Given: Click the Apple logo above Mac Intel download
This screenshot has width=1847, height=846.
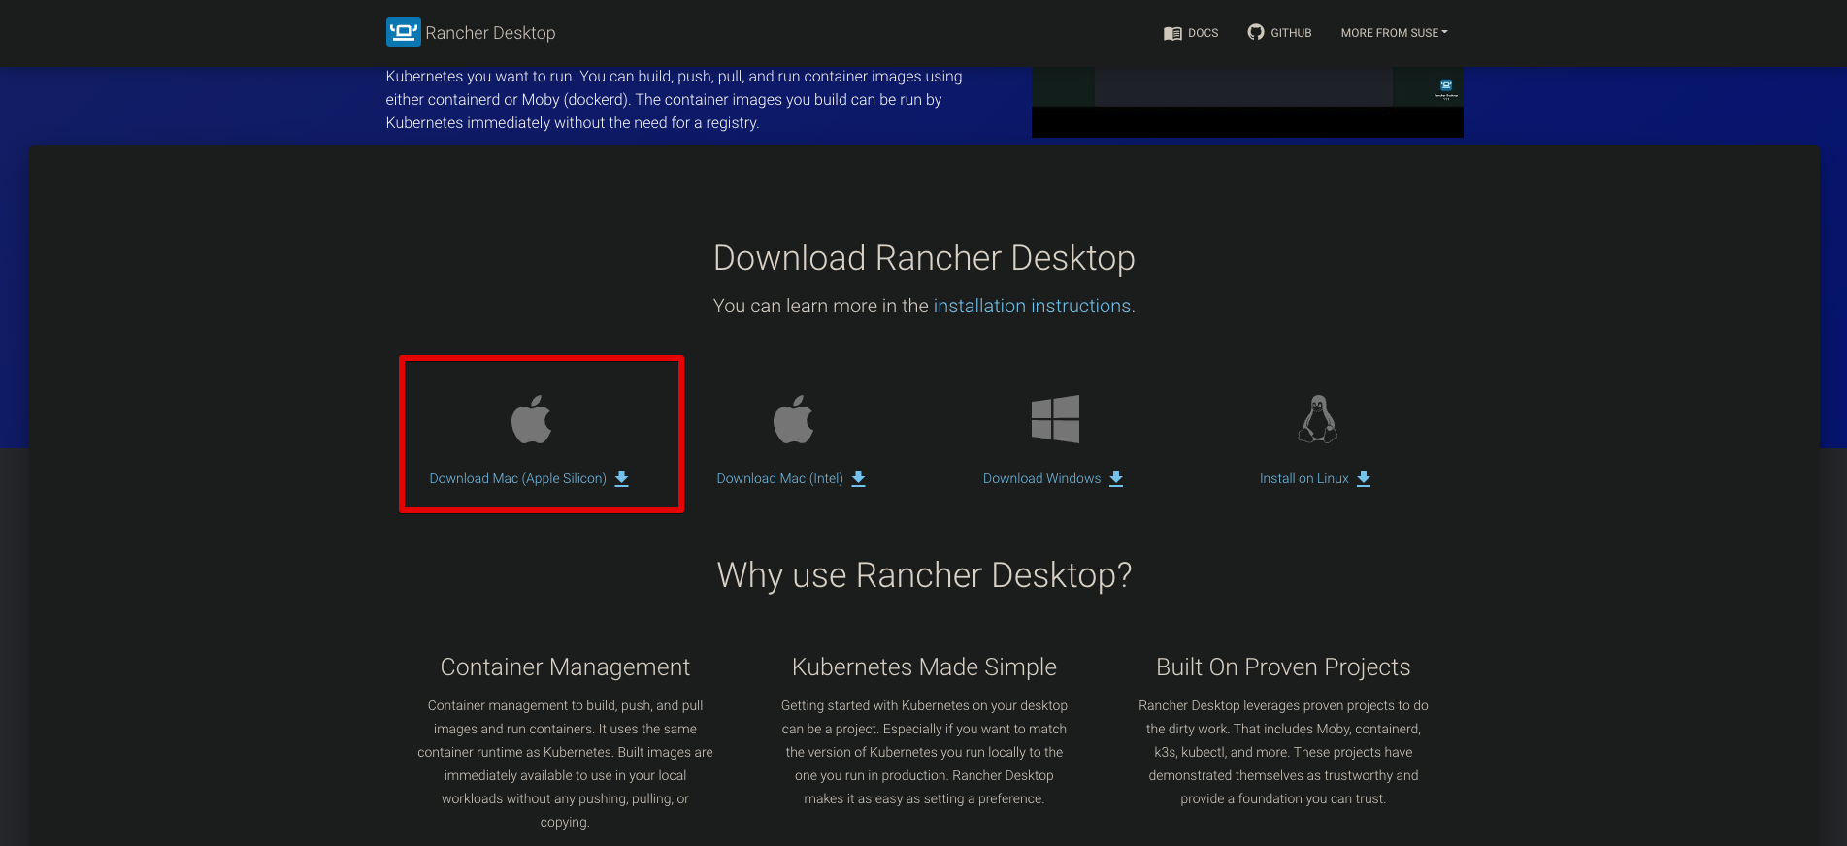Looking at the screenshot, I should [x=793, y=419].
